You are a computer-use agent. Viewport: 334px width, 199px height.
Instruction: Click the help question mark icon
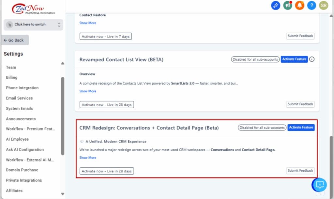click(x=311, y=5)
